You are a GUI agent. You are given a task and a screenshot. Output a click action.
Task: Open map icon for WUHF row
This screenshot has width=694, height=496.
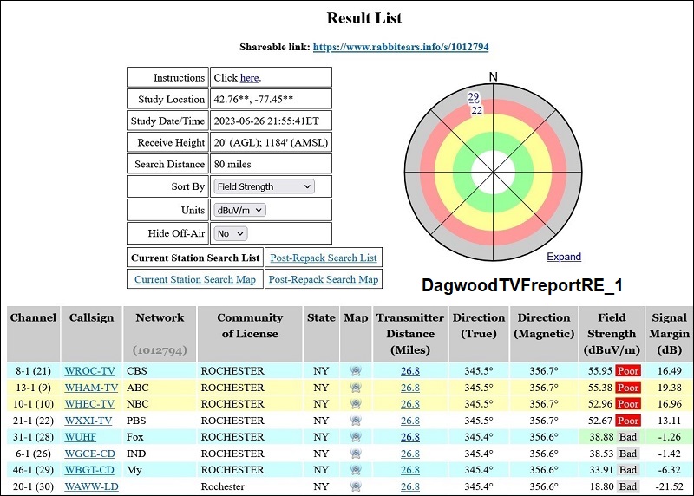pos(356,437)
